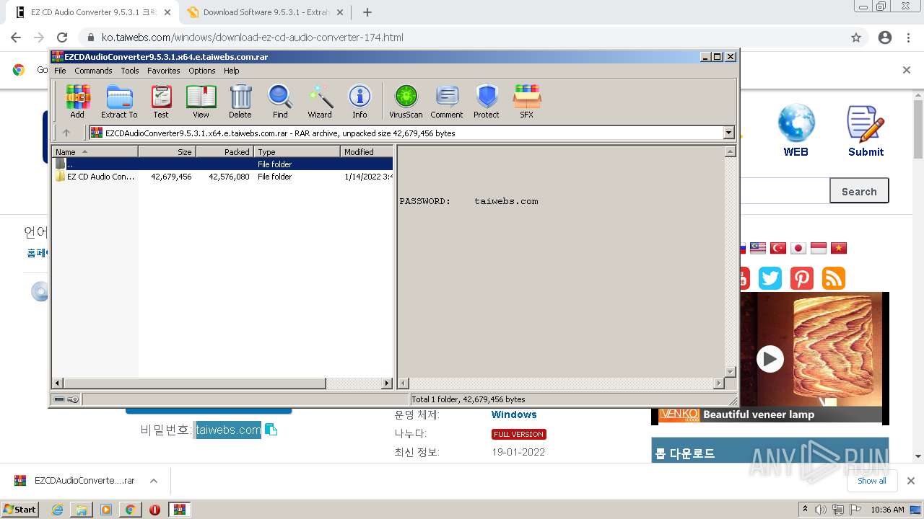
Task: Click the RSS feed icon on webpage
Action: [834, 278]
